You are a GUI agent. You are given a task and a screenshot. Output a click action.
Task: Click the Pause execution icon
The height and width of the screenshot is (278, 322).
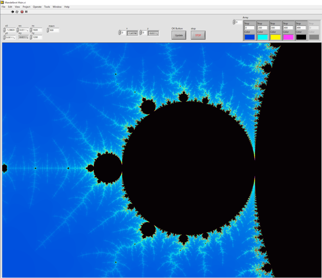[x=26, y=12]
